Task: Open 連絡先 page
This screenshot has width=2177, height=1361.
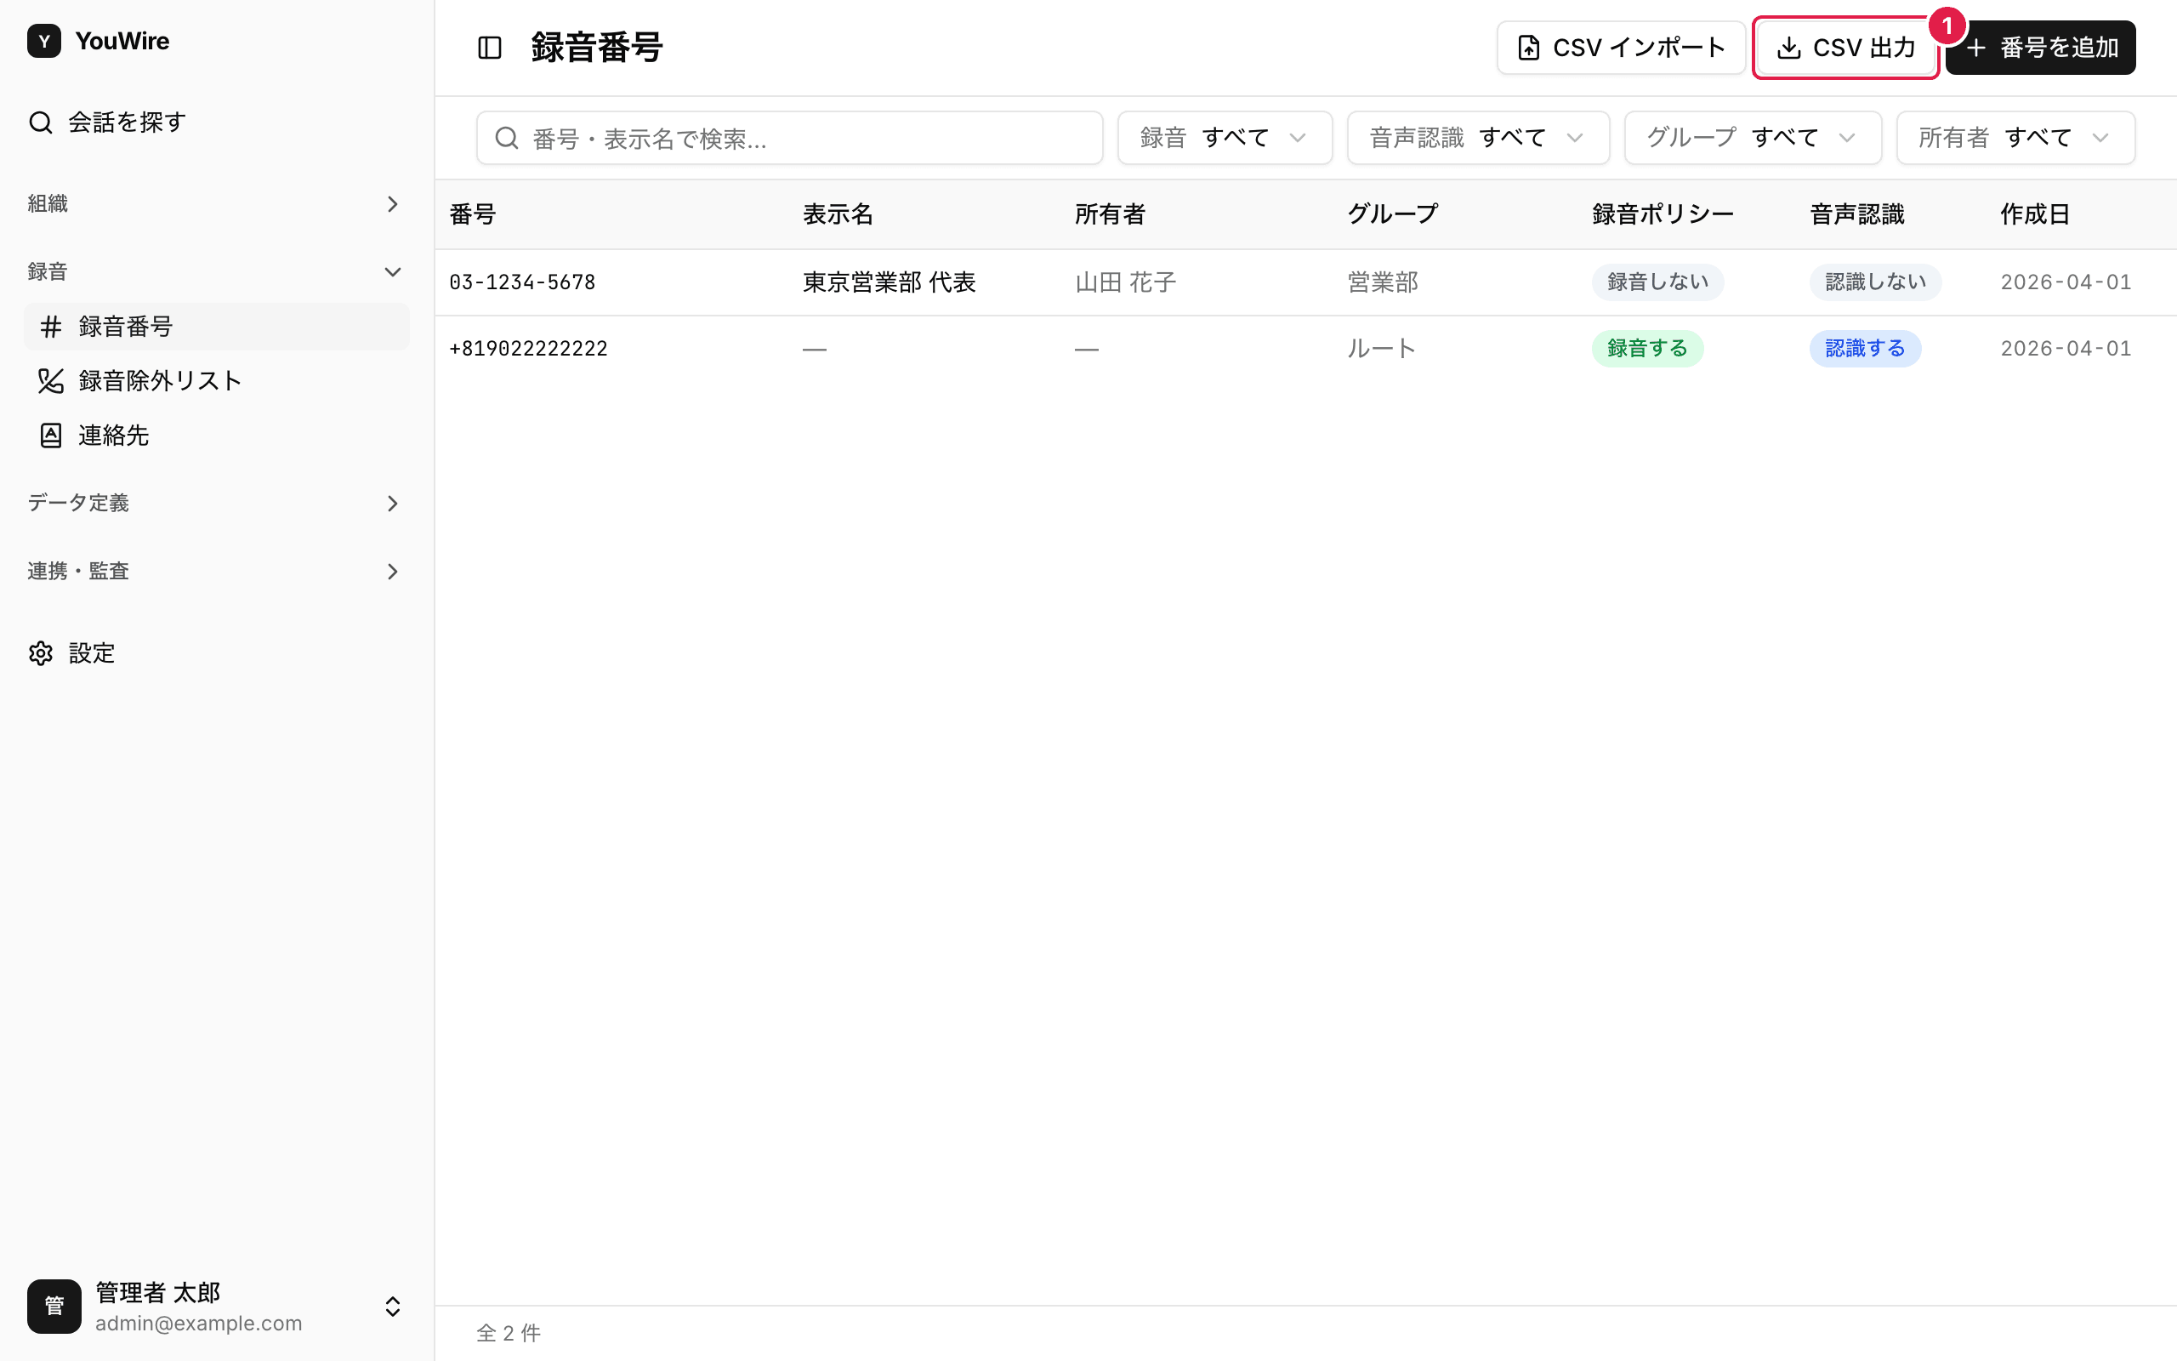Action: tap(216, 436)
